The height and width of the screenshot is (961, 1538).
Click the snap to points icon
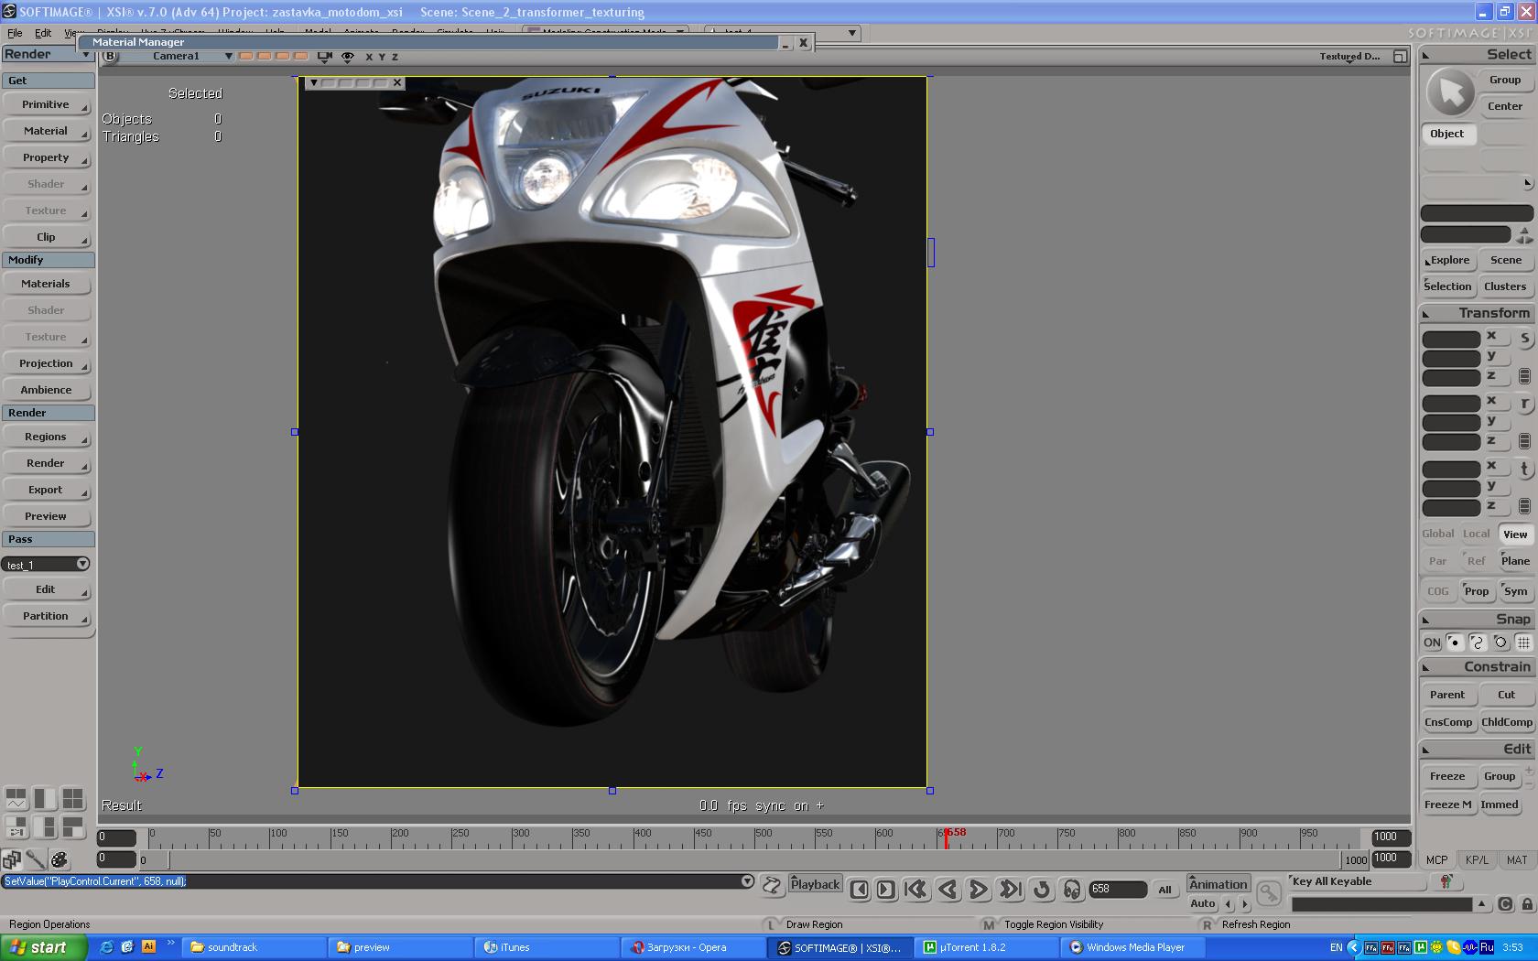1455,642
